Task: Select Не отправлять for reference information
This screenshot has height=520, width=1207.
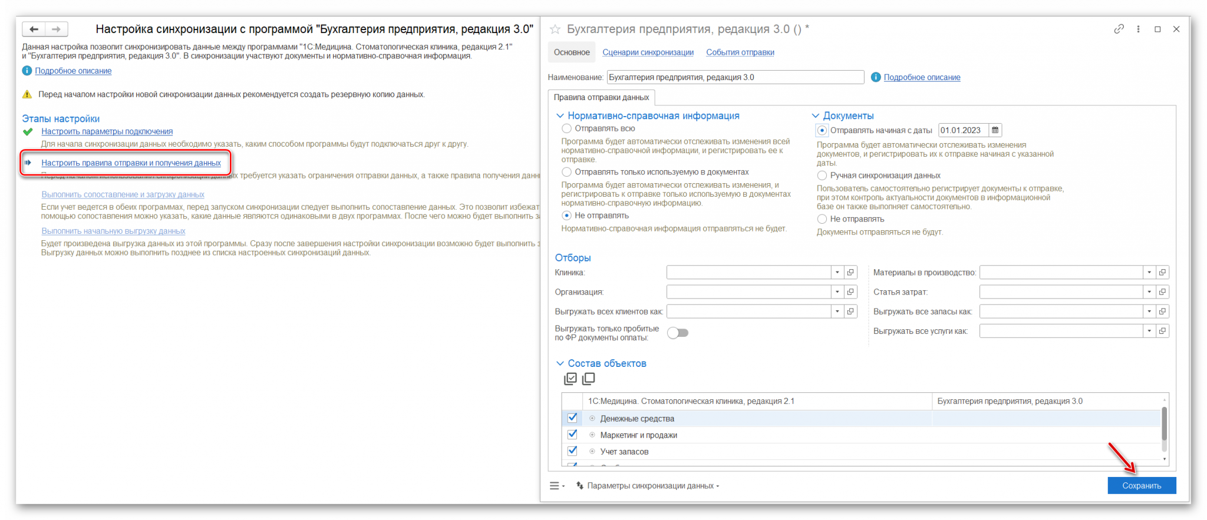Action: click(x=566, y=216)
